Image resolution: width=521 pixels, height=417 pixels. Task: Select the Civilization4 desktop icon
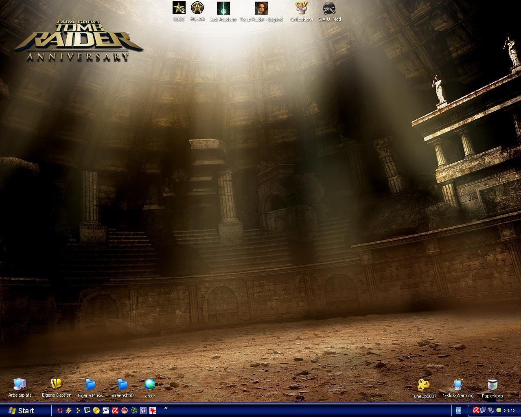[302, 11]
